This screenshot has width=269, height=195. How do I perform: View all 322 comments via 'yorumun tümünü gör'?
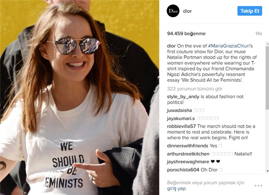coord(195,89)
